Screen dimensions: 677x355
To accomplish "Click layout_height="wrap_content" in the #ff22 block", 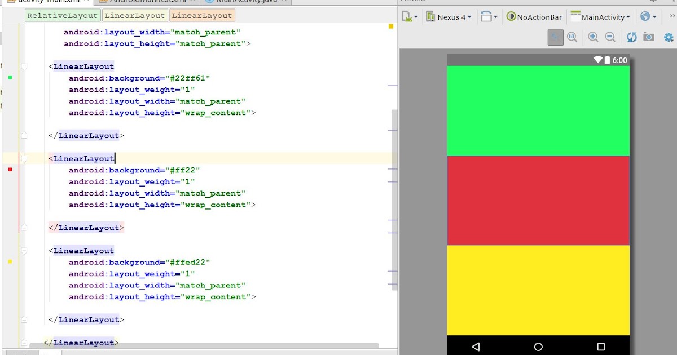I will pyautogui.click(x=162, y=205).
